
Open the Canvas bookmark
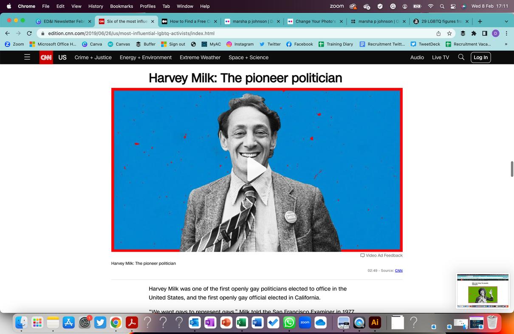pyautogui.click(x=119, y=44)
